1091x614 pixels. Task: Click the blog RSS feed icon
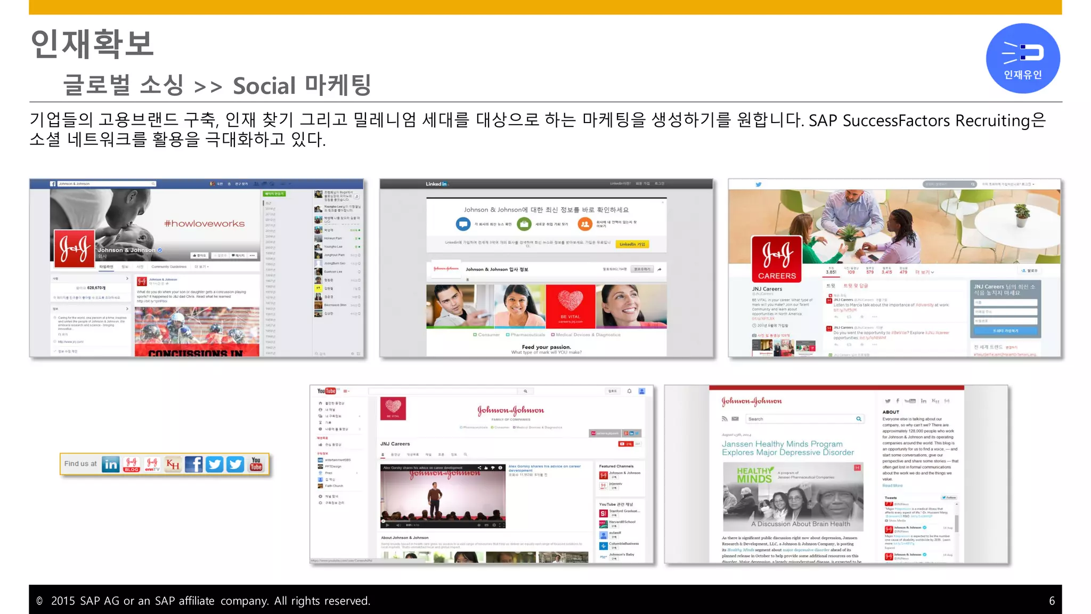[724, 419]
